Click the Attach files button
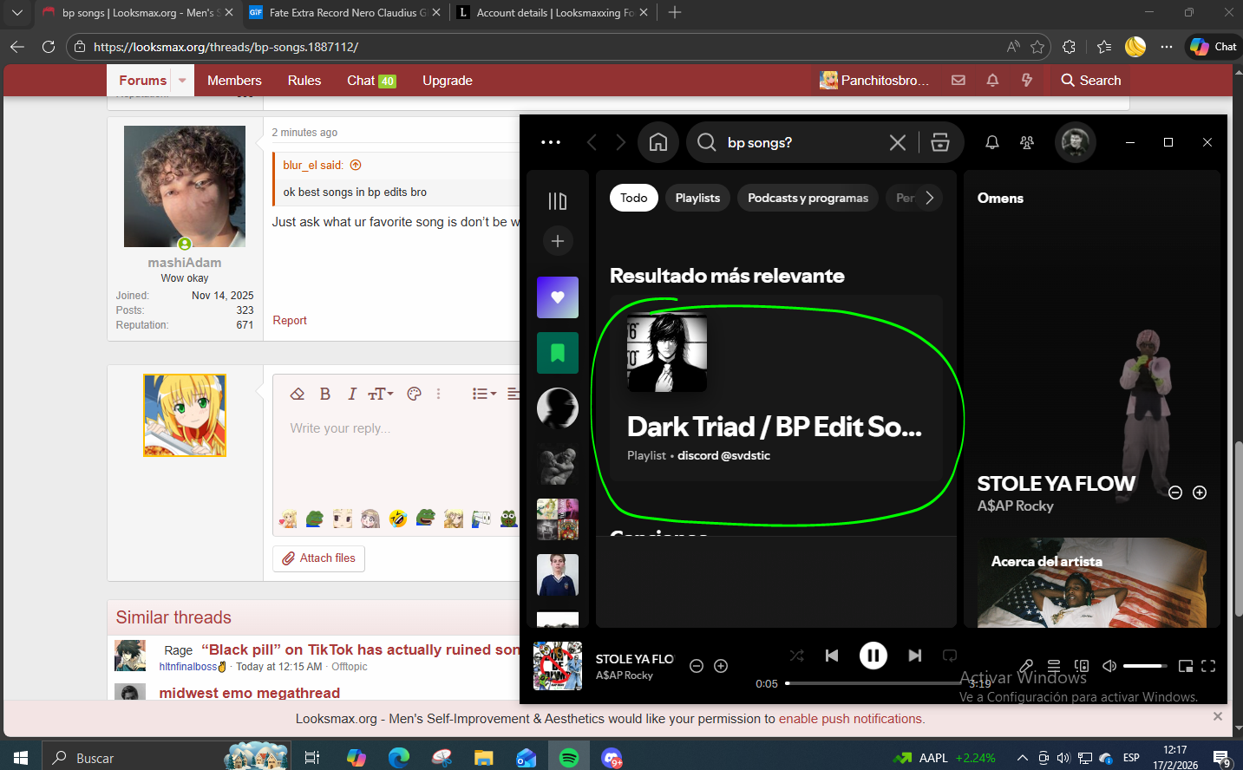Screen dimensions: 1243x770 click(x=318, y=558)
